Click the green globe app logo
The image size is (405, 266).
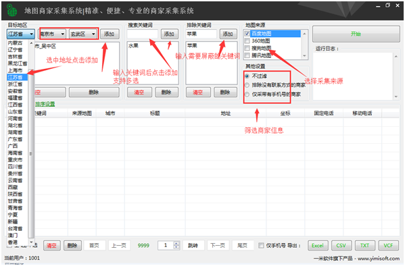pyautogui.click(x=11, y=10)
